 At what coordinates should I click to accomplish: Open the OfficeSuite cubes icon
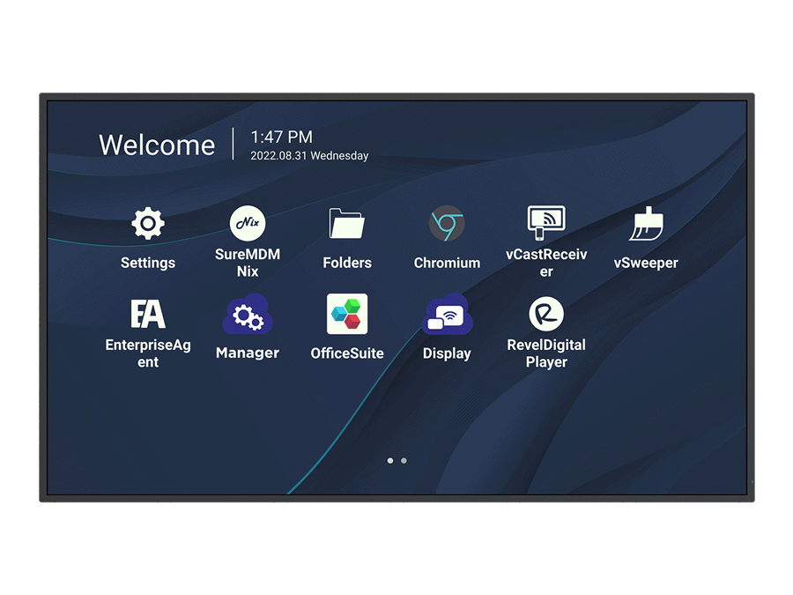[347, 315]
